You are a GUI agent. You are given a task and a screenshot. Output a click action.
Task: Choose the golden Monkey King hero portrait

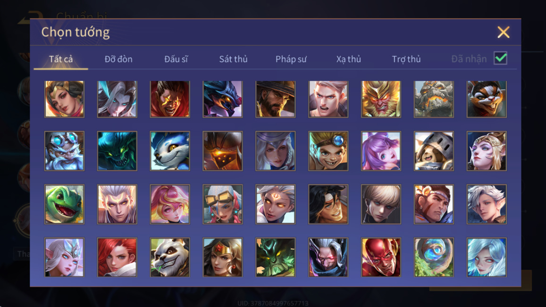click(381, 99)
